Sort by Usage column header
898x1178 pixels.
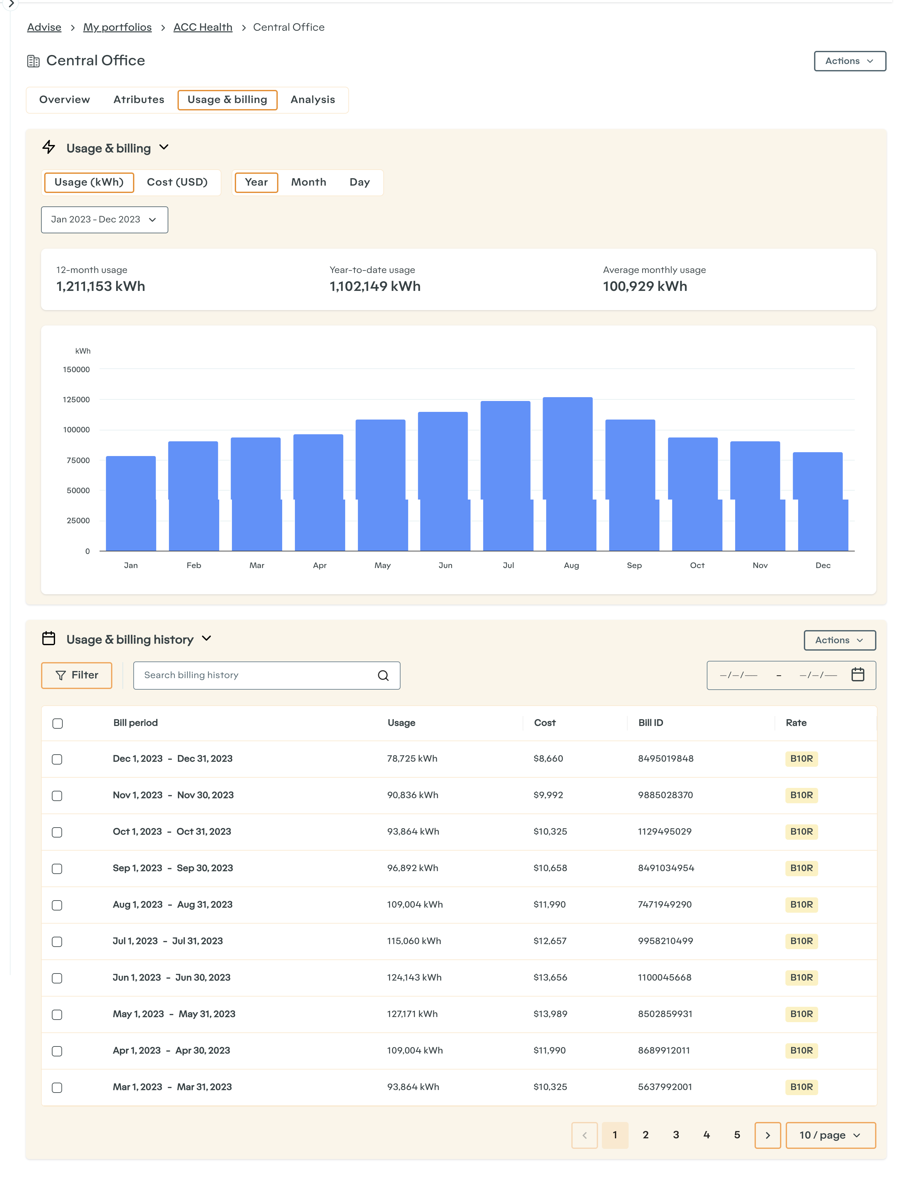[401, 723]
